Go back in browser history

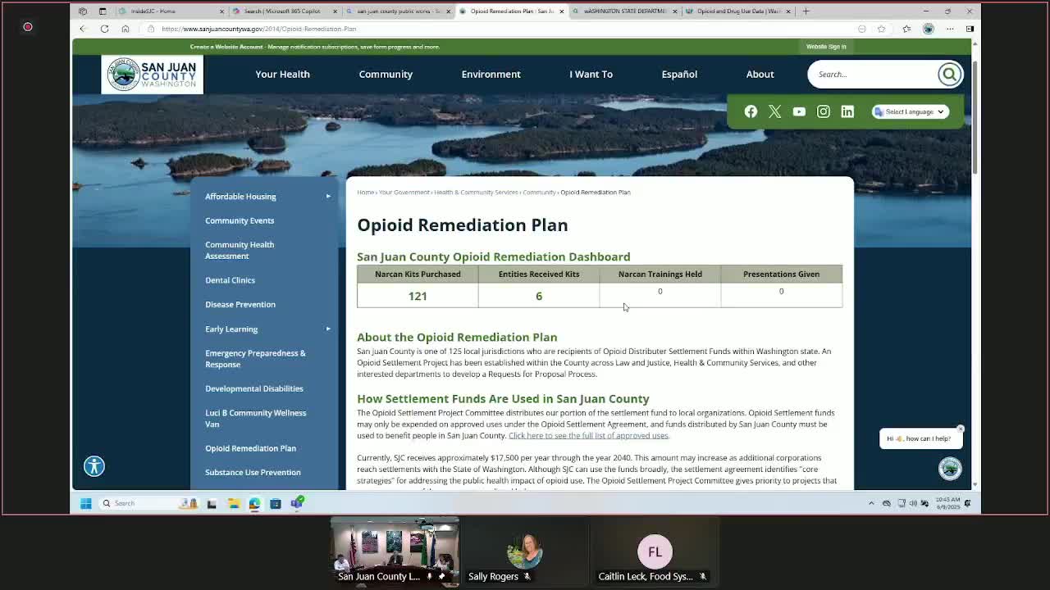coord(82,29)
